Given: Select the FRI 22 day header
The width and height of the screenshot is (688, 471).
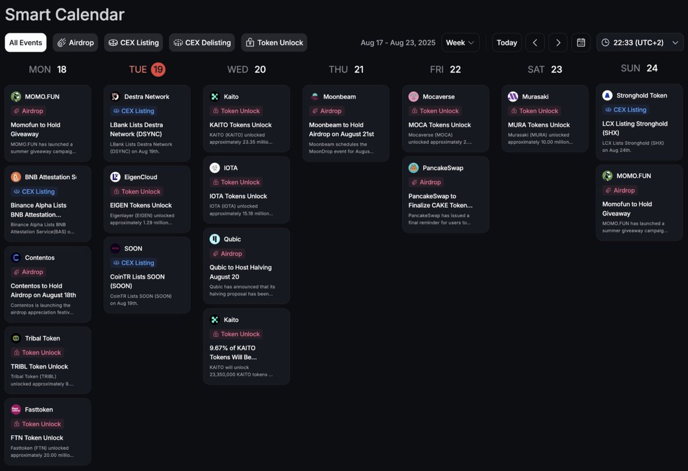Looking at the screenshot, I should 445,69.
